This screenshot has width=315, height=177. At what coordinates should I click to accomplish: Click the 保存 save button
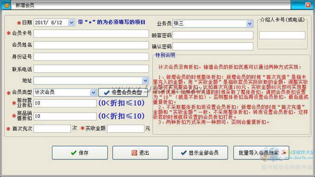tap(80, 153)
